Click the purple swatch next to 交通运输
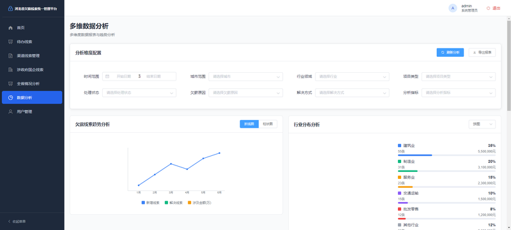Image resolution: width=511 pixels, height=230 pixels. coord(400,193)
